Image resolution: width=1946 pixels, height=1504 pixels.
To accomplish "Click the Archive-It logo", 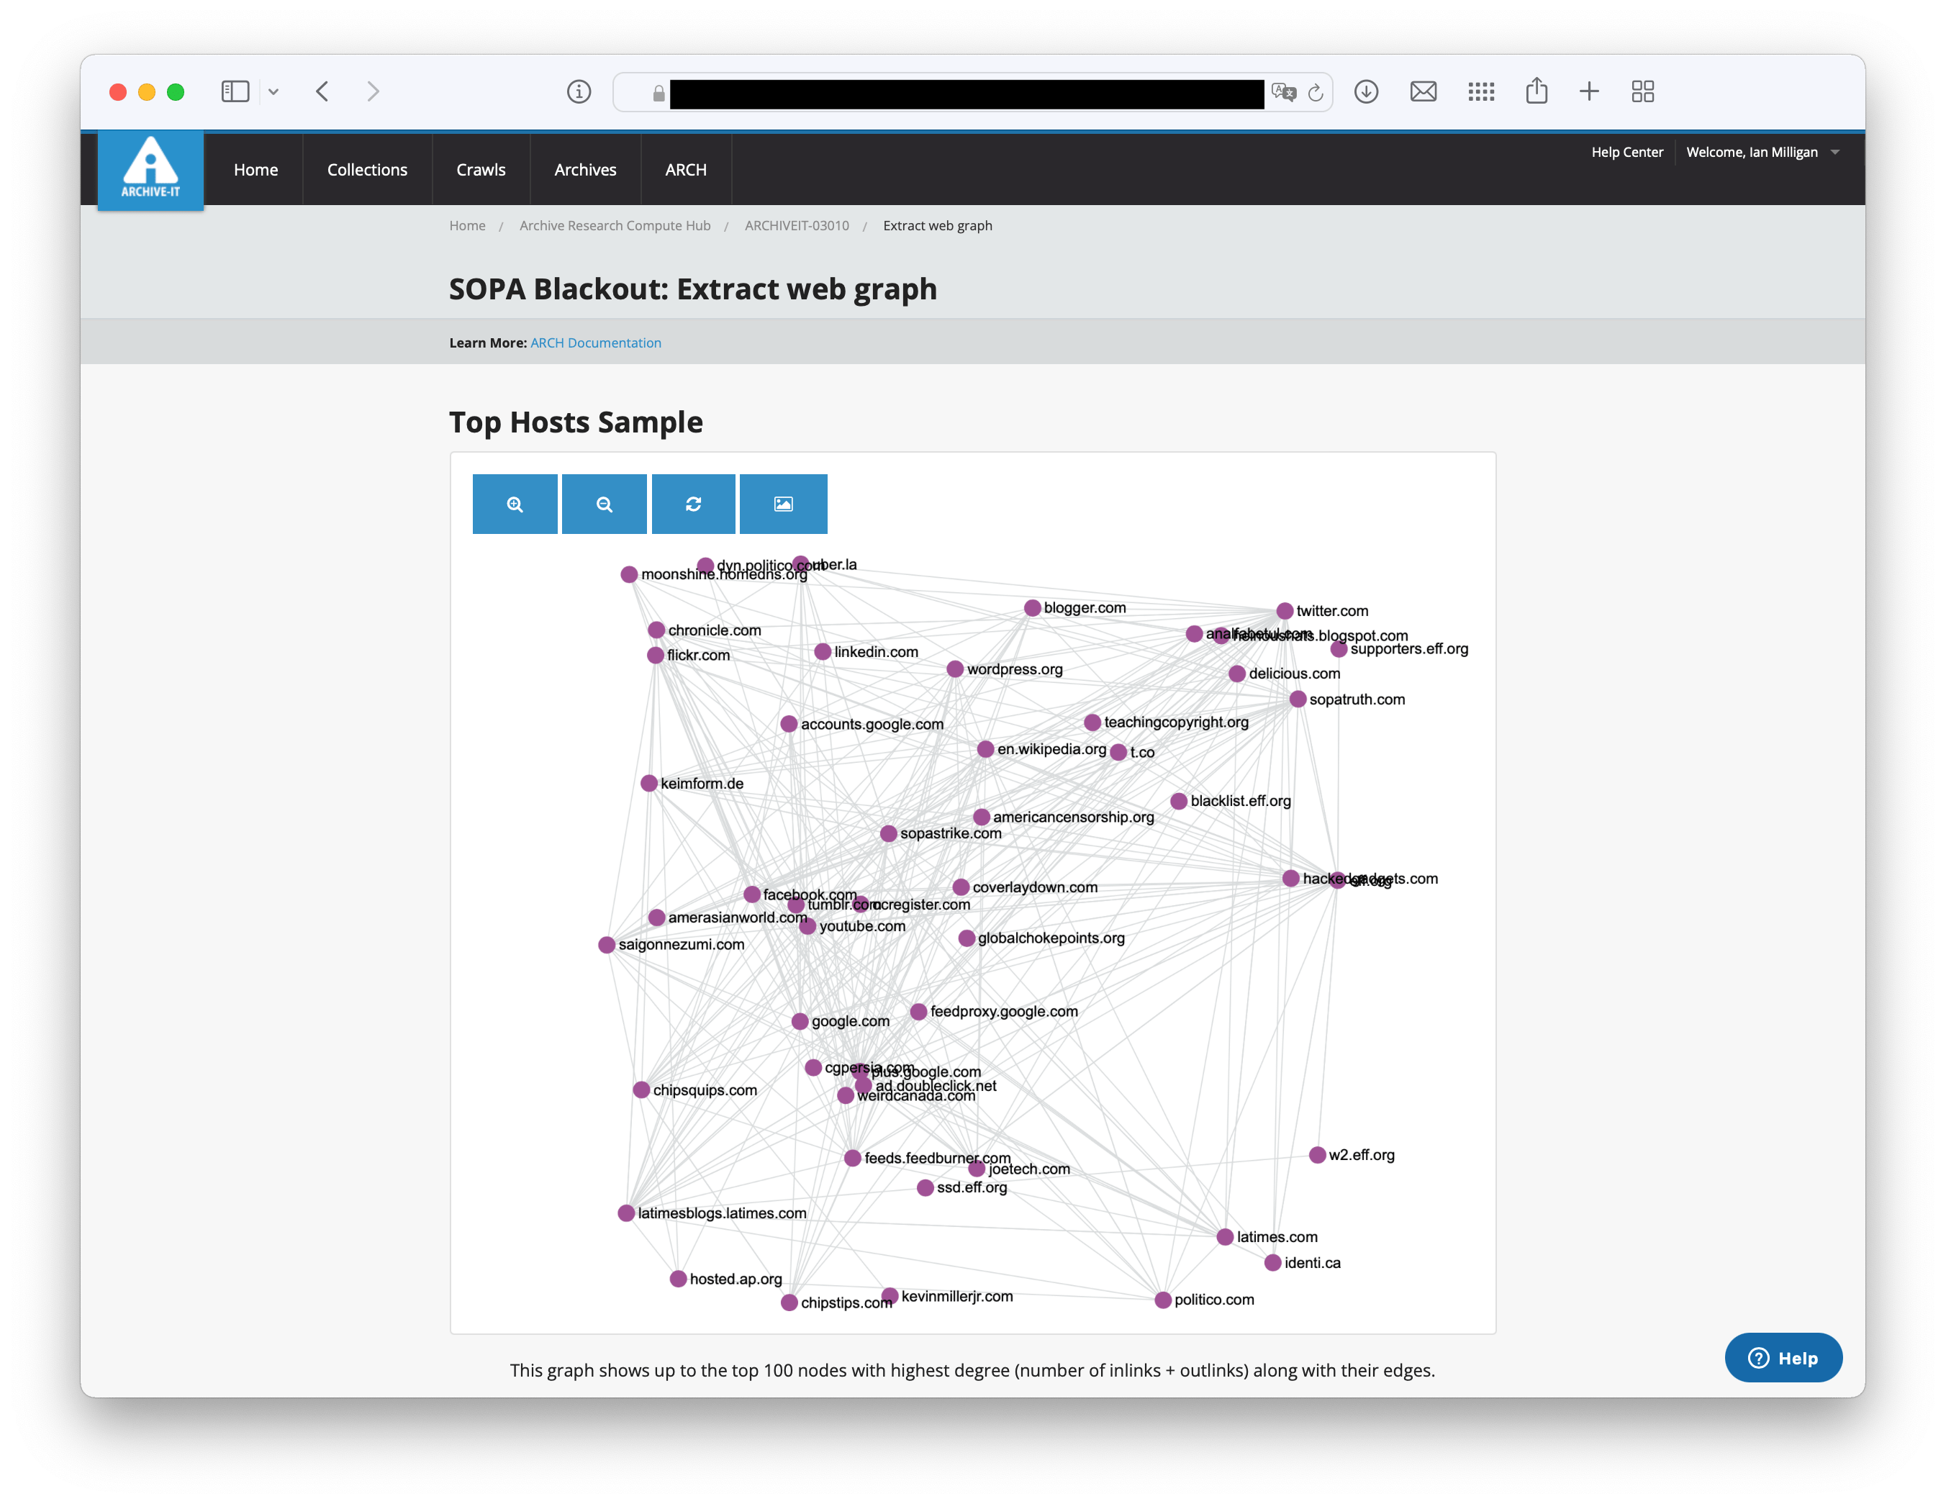I will click(x=150, y=169).
